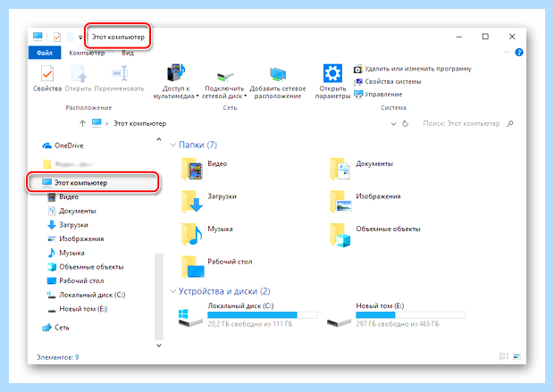The height and width of the screenshot is (392, 554).
Task: Click 20,2 ГБ свободно из 111 ГБ text
Action: [x=250, y=324]
